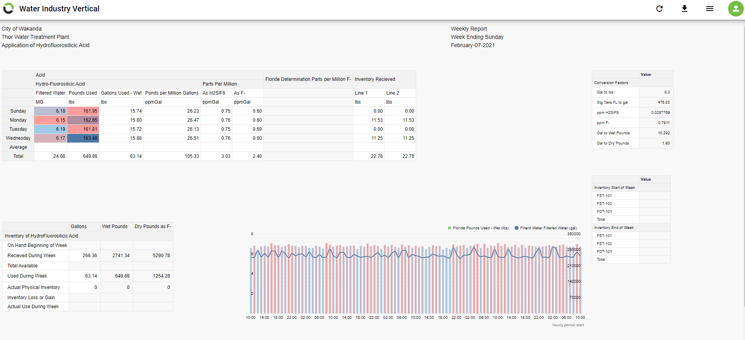Select Tuesday Filtered Water cell 6.19
This screenshot has width=745, height=340.
click(x=51, y=129)
